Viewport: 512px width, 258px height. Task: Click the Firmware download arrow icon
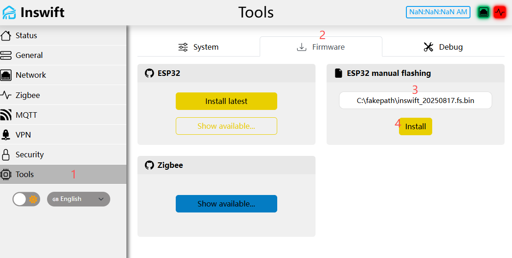(x=301, y=47)
